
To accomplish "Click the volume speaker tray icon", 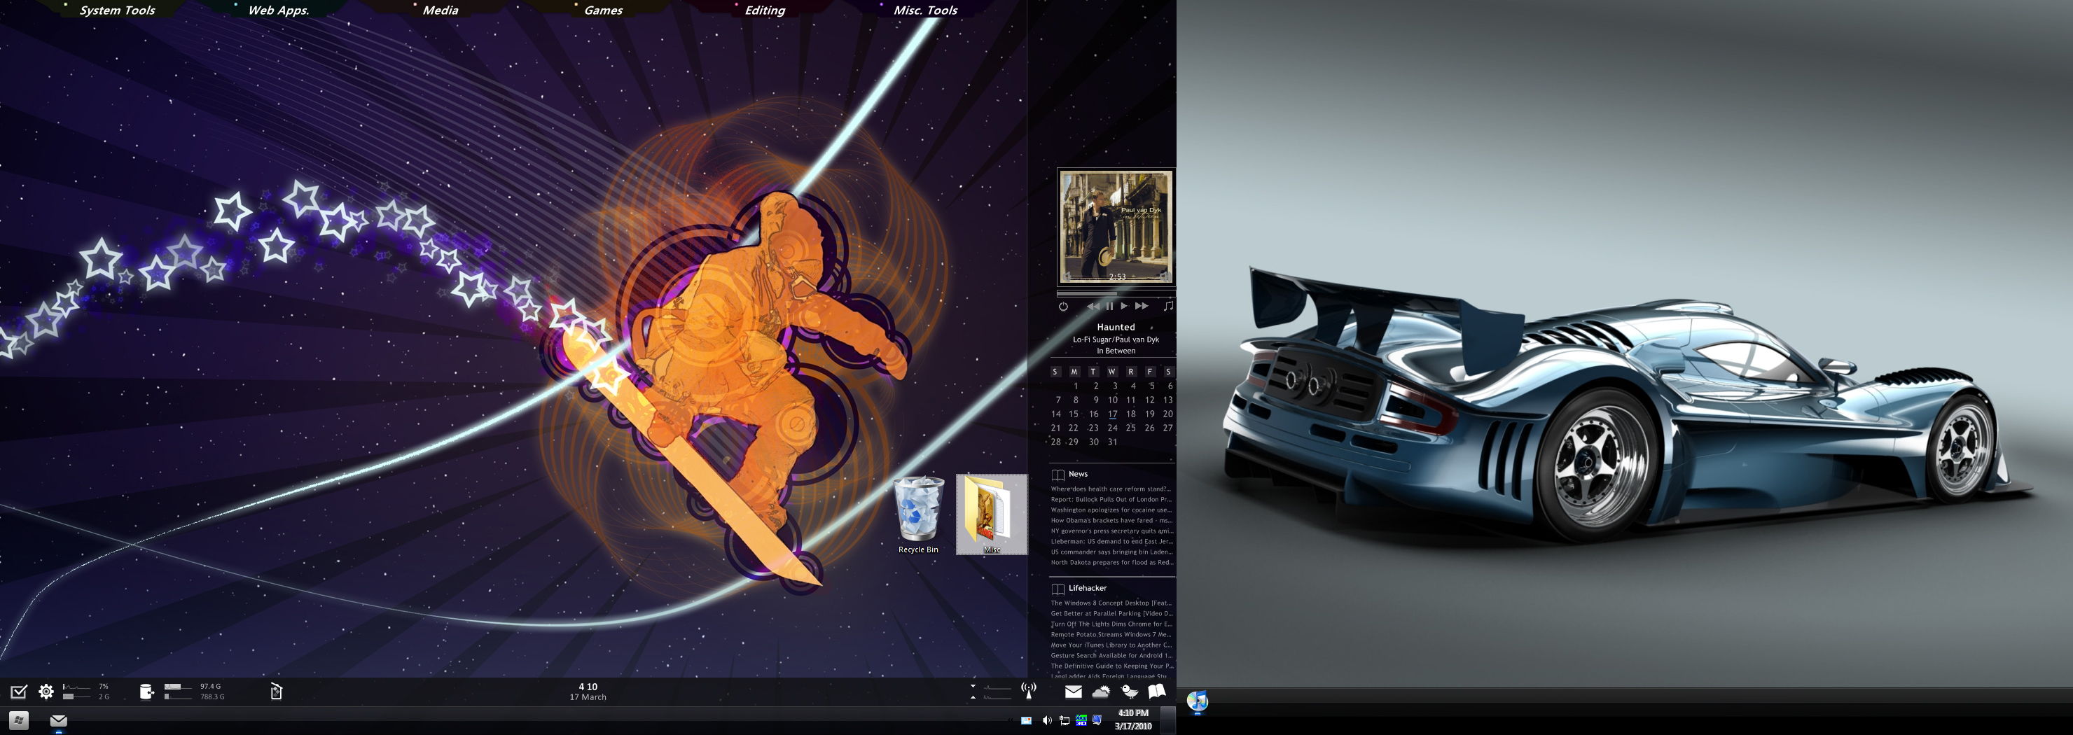I will point(1046,720).
